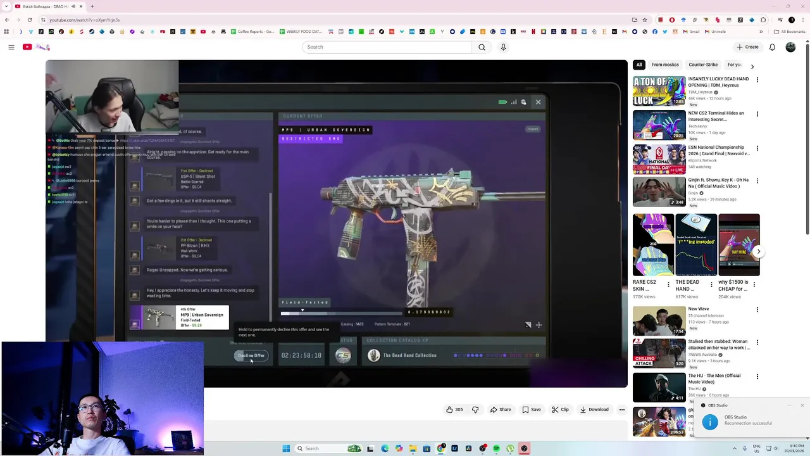Open options for ESN National Championship video
The height and width of the screenshot is (456, 810).
pos(757,148)
